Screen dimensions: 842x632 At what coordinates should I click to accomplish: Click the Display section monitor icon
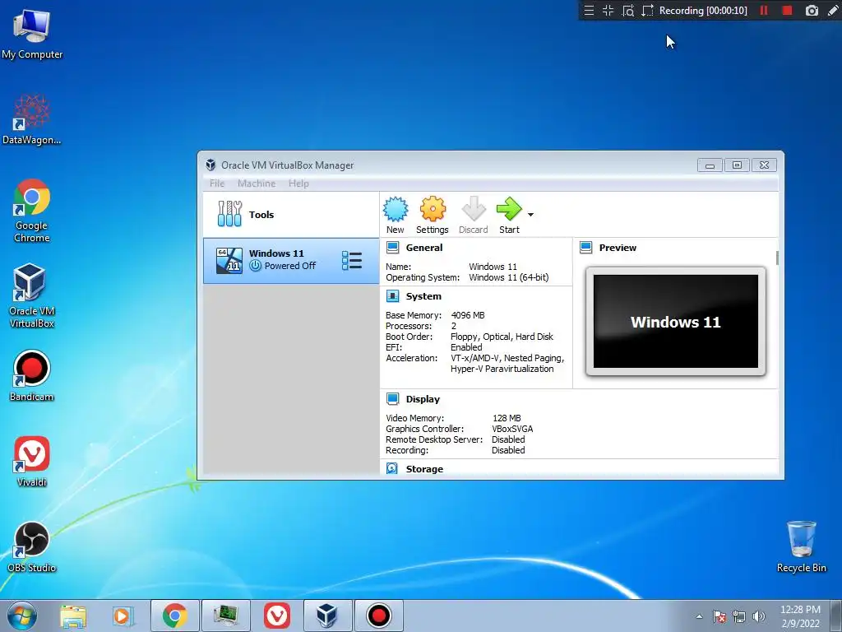coord(392,399)
